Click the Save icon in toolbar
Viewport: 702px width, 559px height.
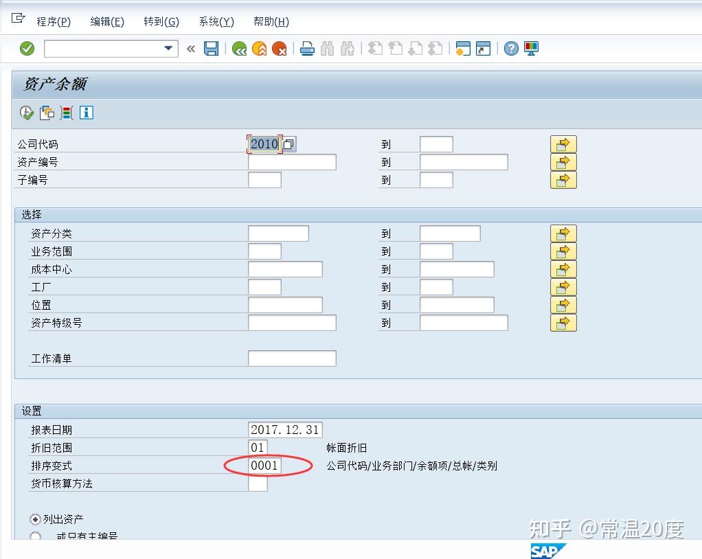[212, 48]
